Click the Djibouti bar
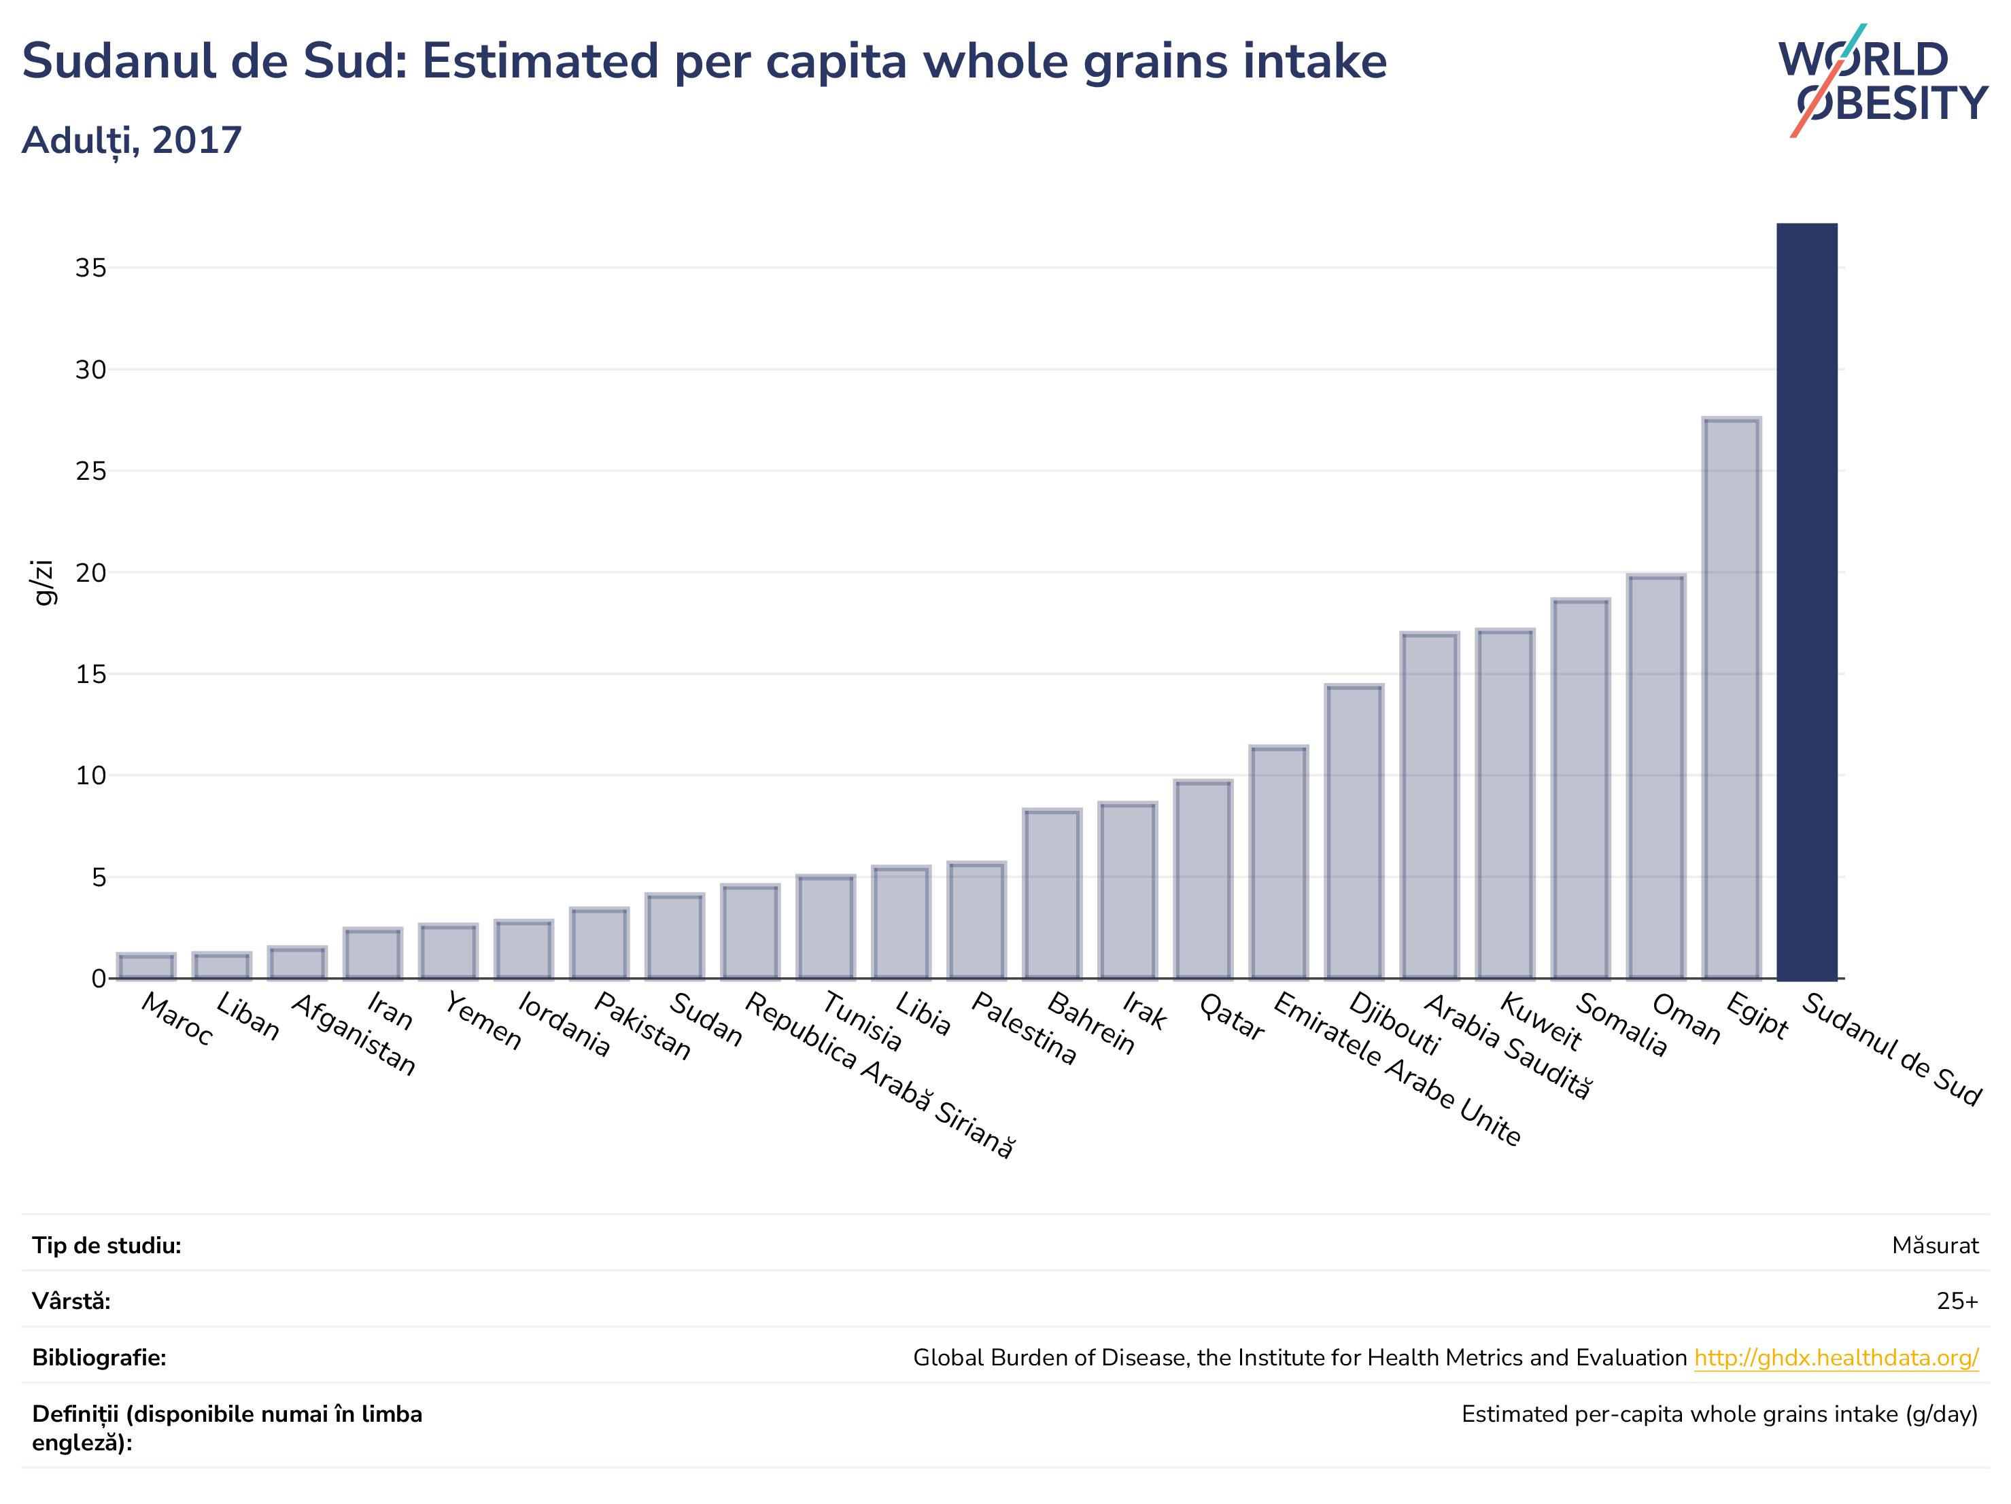This screenshot has height=1504, width=2011. [1355, 833]
